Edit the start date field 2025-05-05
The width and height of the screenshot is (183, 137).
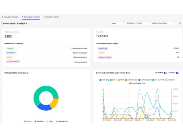tap(134, 23)
